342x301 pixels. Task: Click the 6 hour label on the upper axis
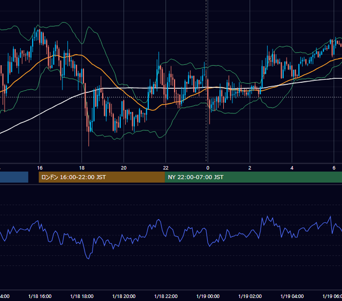pos(334,168)
